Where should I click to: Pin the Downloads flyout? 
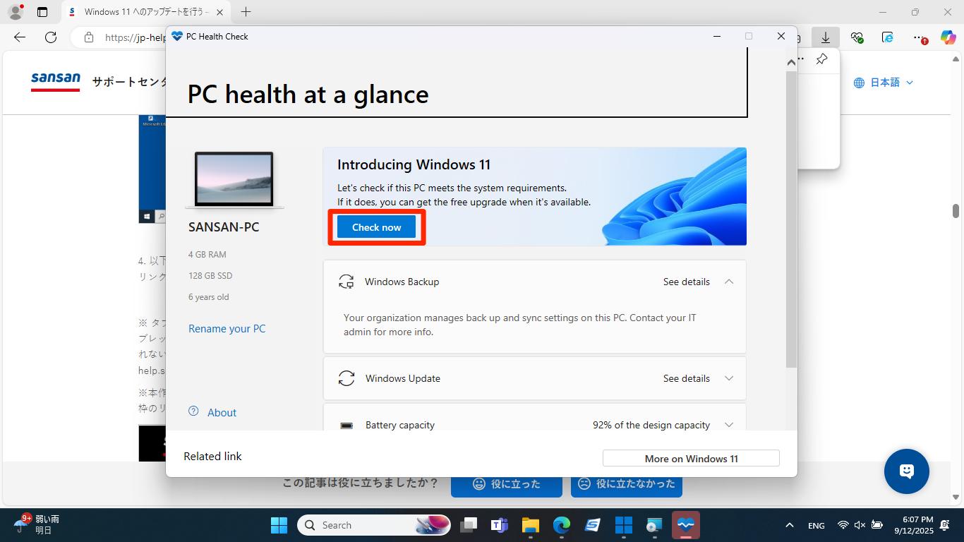click(x=821, y=59)
